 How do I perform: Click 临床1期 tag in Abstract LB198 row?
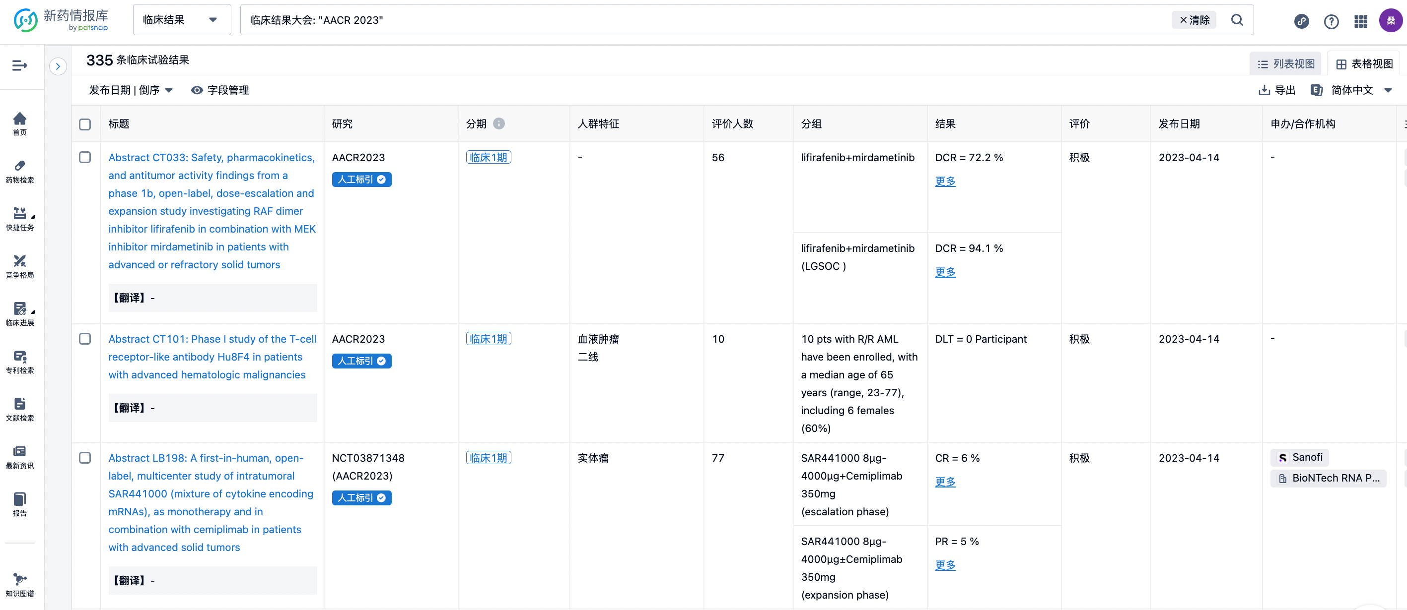(x=489, y=458)
